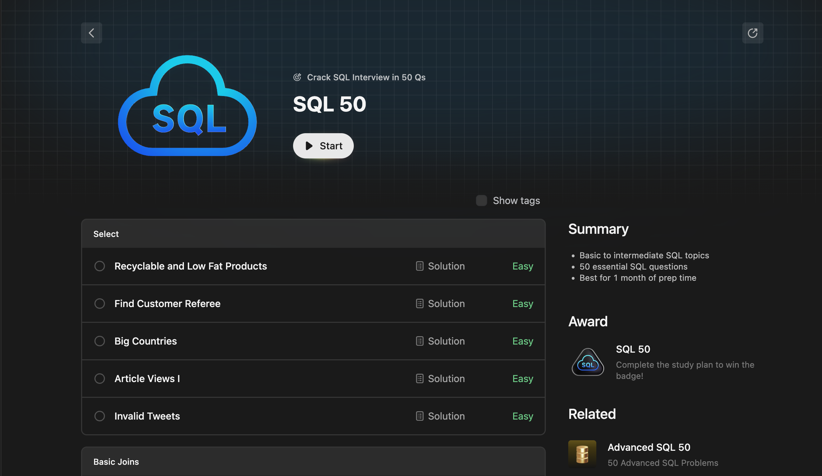Click the SQL cloud logo image
822x476 pixels.
pyautogui.click(x=187, y=106)
